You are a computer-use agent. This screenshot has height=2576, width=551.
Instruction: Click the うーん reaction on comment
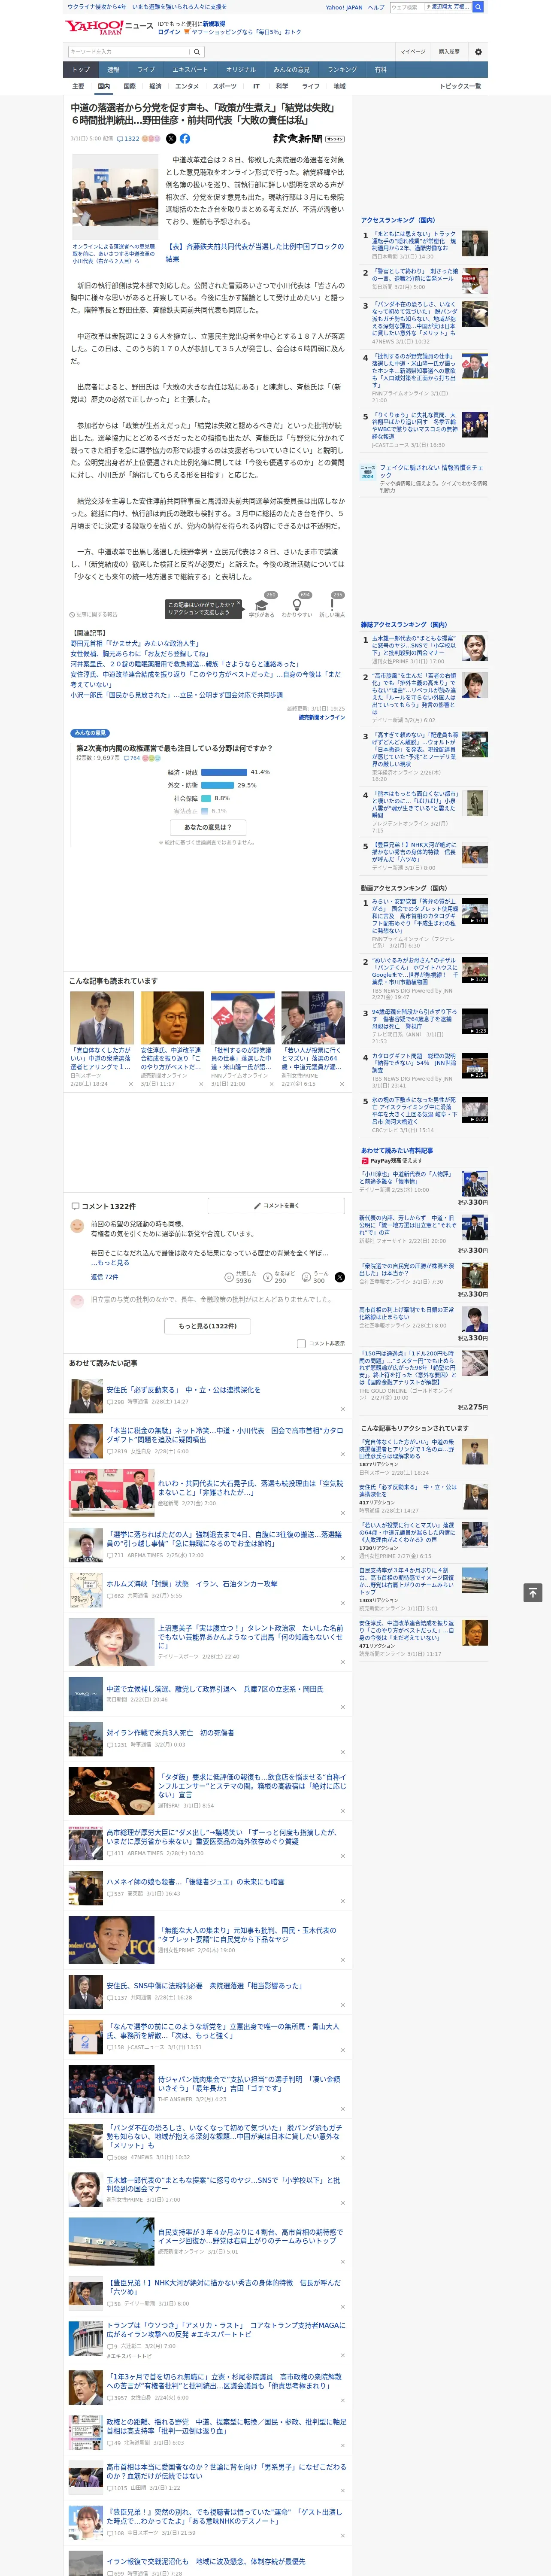tap(314, 1277)
